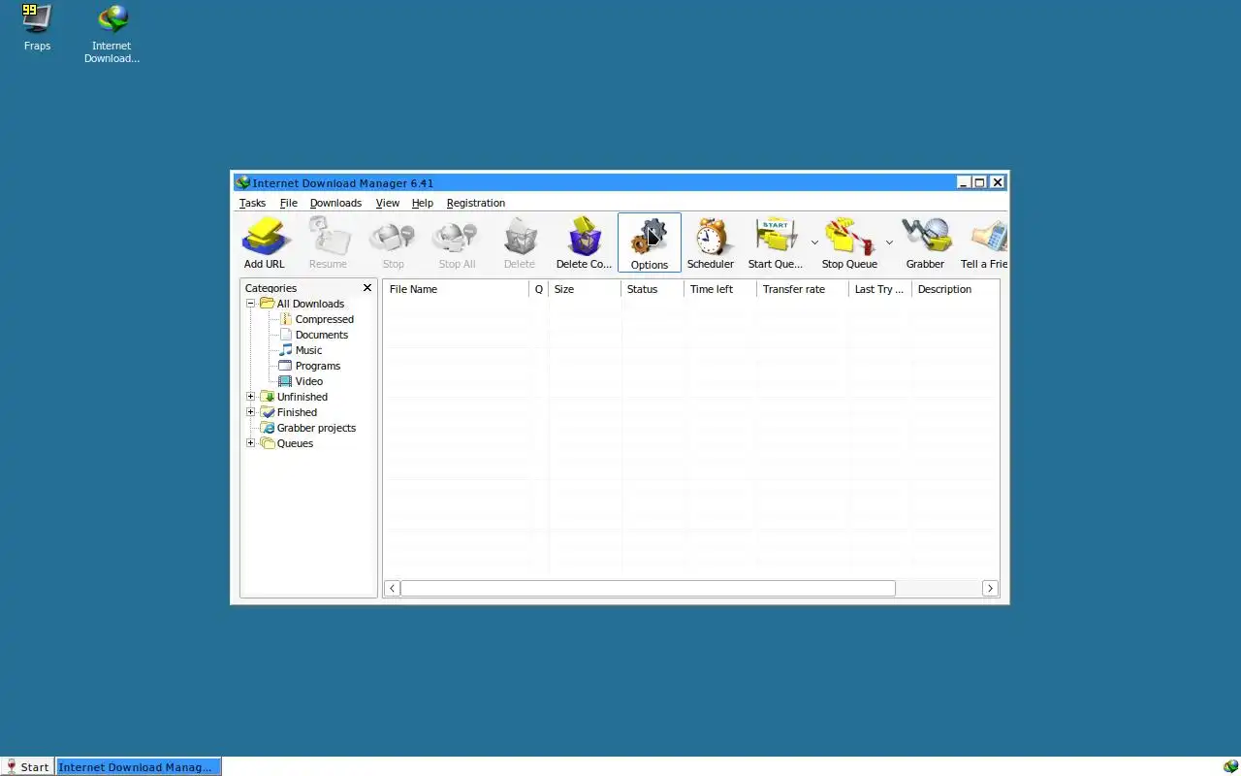Click the Stop toolbar icon
The image size is (1241, 776).
[x=393, y=242]
